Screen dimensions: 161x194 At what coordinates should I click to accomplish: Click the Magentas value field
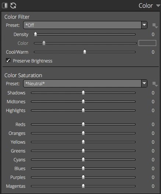(x=153, y=186)
